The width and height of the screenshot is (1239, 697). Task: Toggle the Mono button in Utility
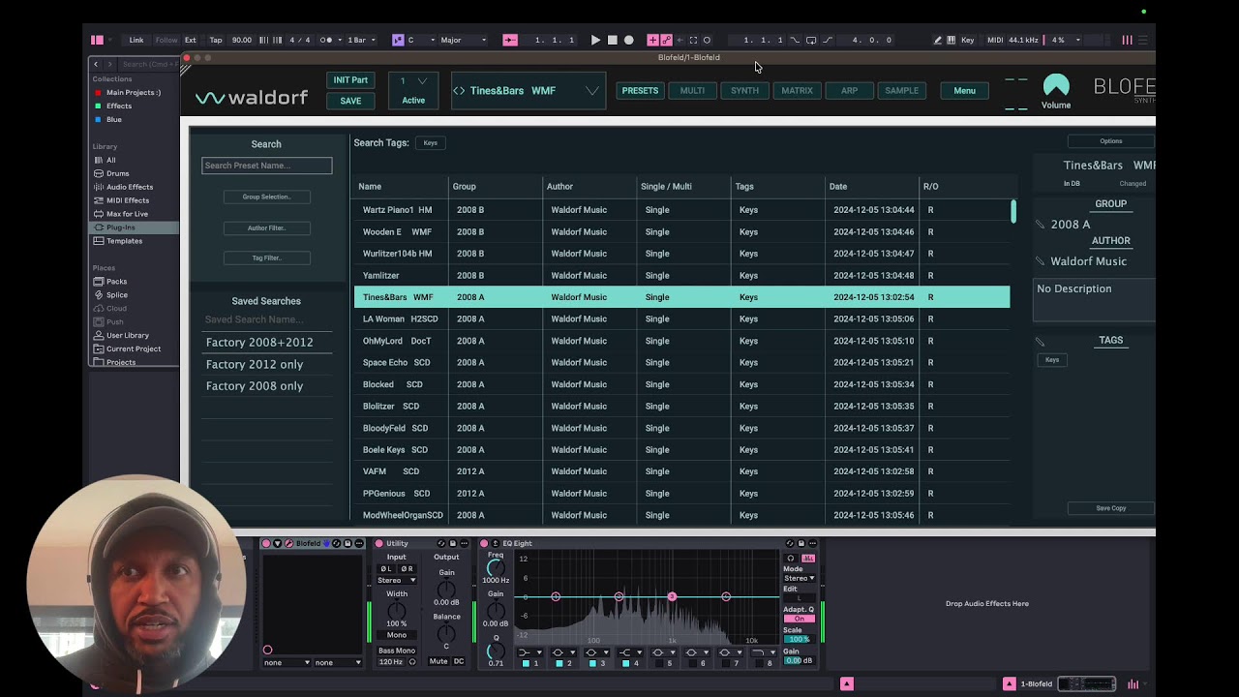pyautogui.click(x=397, y=635)
